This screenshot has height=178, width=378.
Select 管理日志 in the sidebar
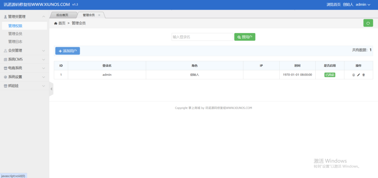pyautogui.click(x=15, y=42)
